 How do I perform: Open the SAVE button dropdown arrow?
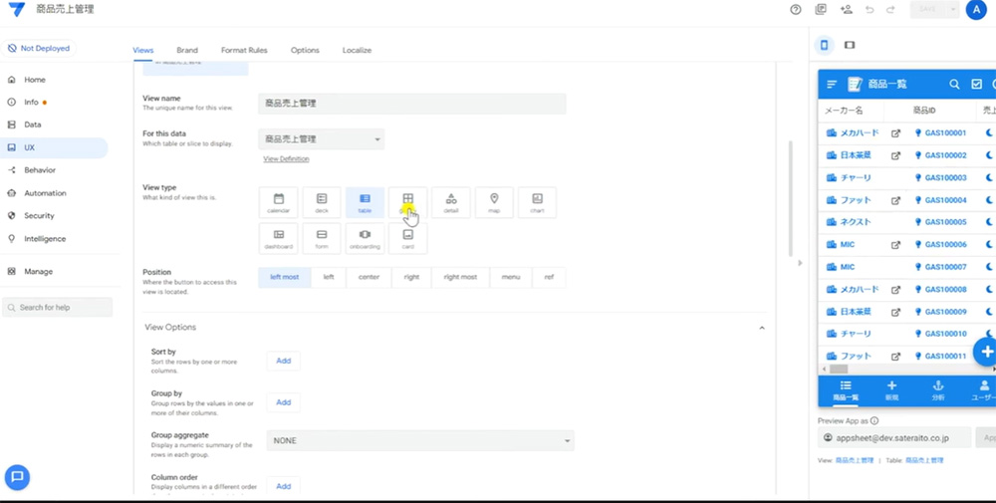953,10
